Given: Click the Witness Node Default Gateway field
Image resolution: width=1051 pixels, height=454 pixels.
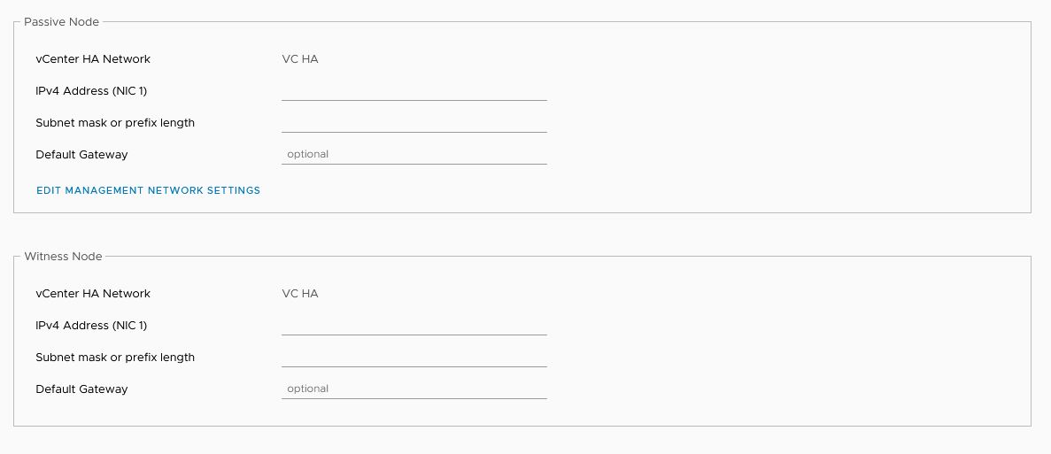Looking at the screenshot, I should click(414, 389).
